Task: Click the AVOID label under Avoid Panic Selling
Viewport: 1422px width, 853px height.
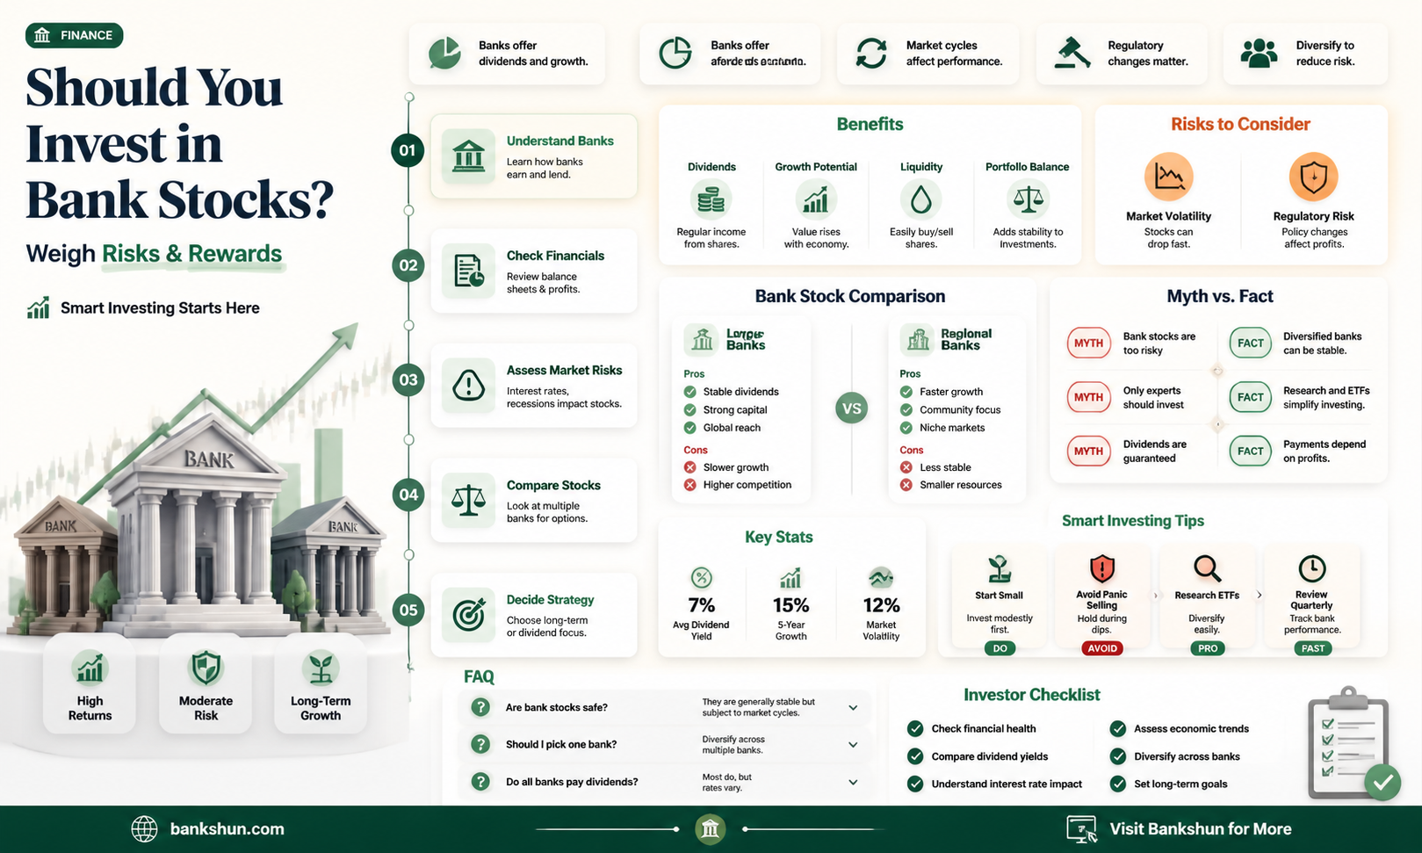Action: (x=1102, y=648)
